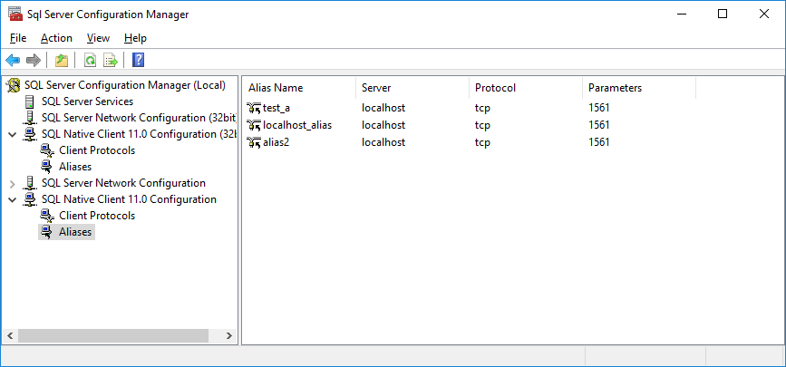Click the highlighted Aliases node icon

click(x=47, y=232)
